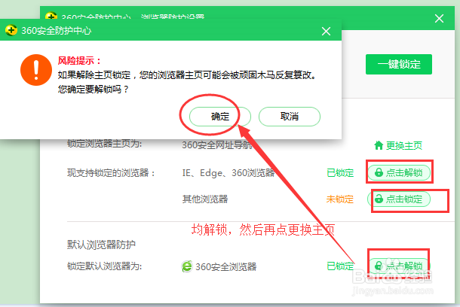Close the browser protection settings window
This screenshot has width=460, height=307.
439,19
